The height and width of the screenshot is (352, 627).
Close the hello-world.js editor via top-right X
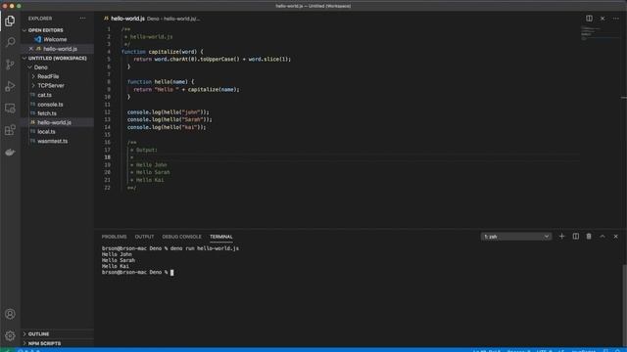pos(603,19)
